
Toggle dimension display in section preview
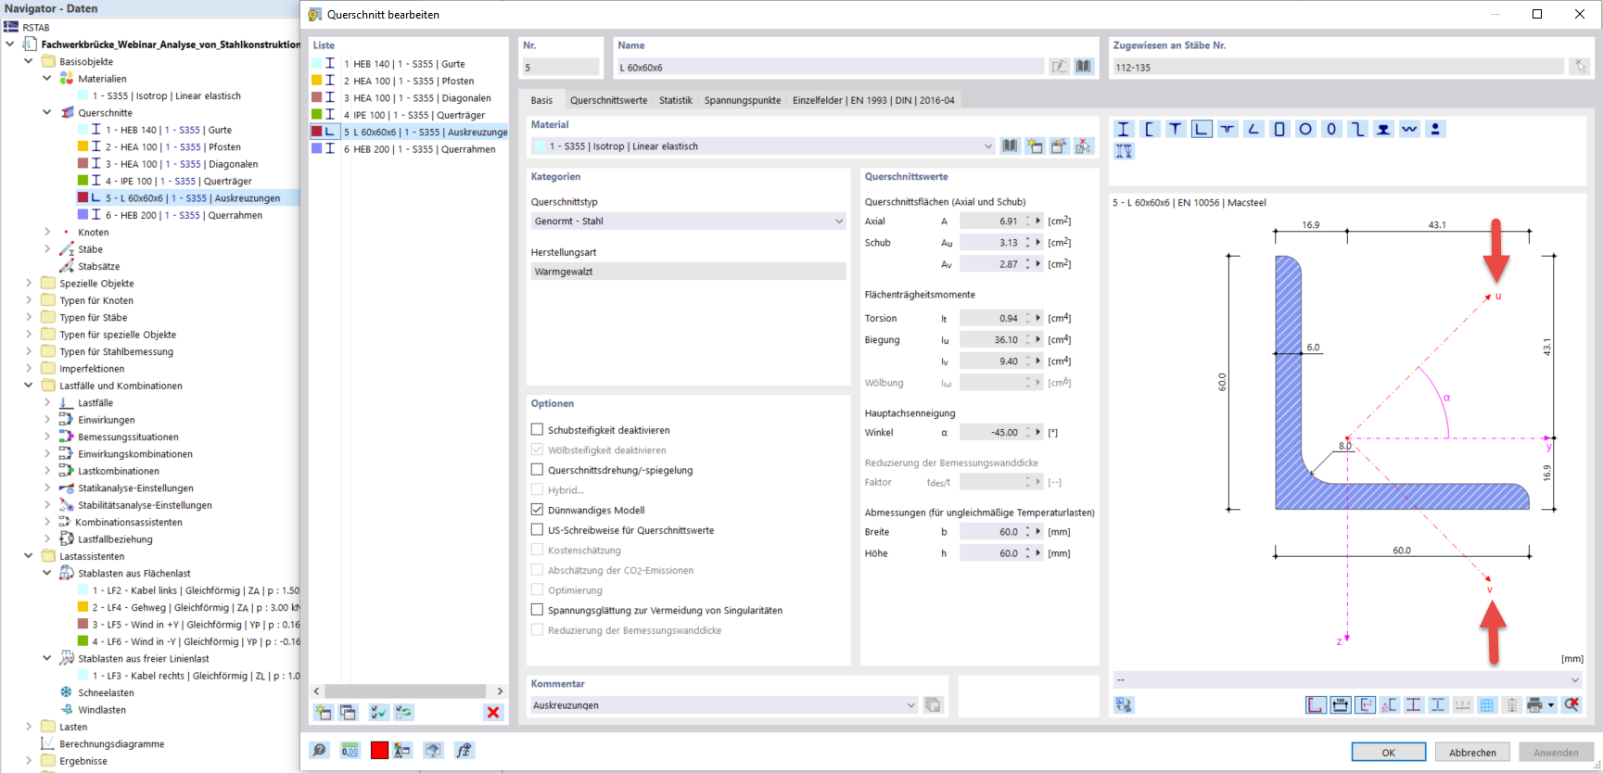click(1340, 705)
